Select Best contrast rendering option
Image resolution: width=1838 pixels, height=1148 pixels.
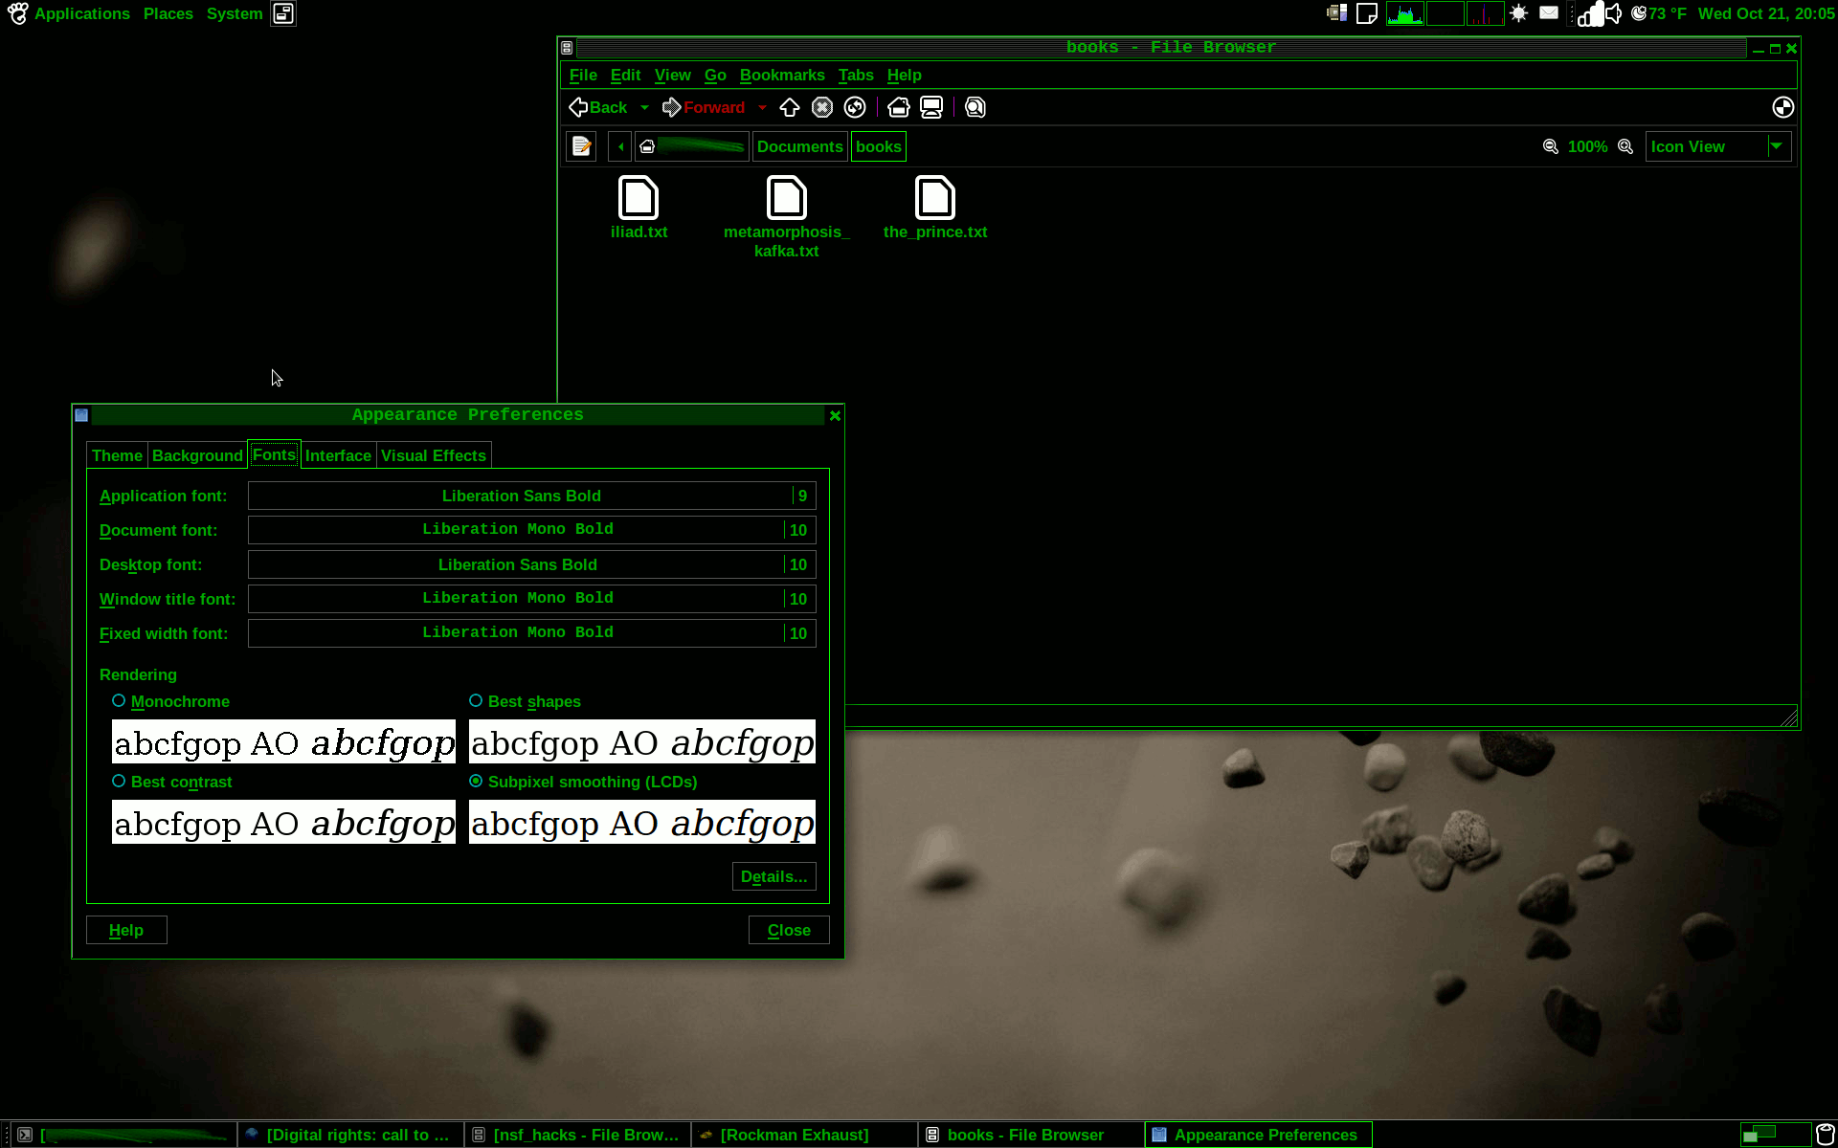coord(119,782)
